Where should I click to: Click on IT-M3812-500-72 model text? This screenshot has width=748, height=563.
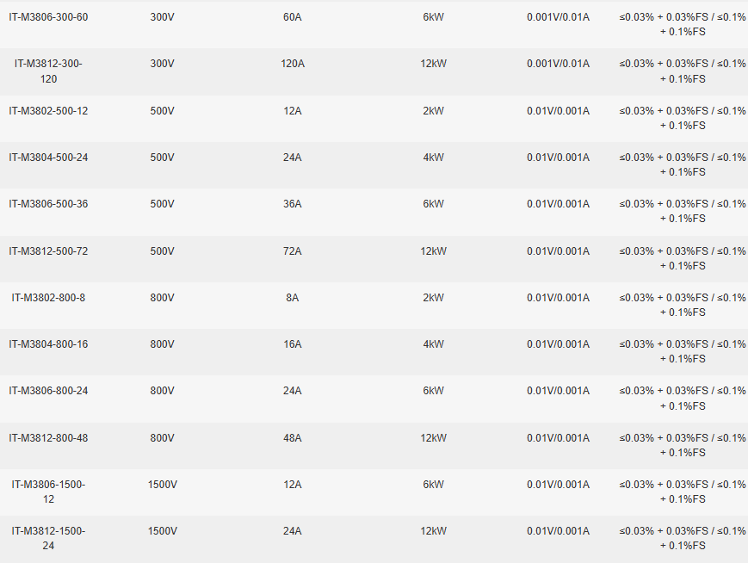(x=48, y=251)
